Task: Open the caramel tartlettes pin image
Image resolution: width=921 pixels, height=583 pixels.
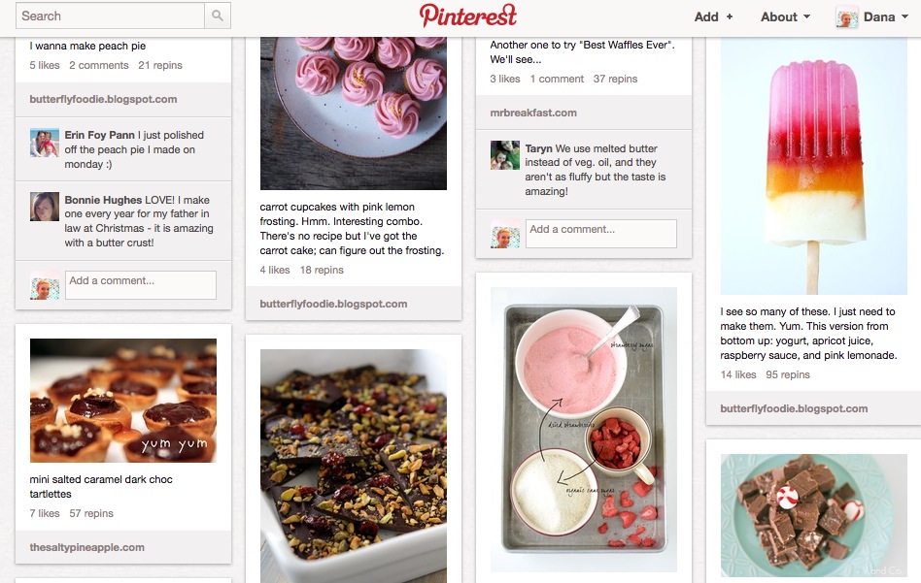Action: click(x=123, y=401)
